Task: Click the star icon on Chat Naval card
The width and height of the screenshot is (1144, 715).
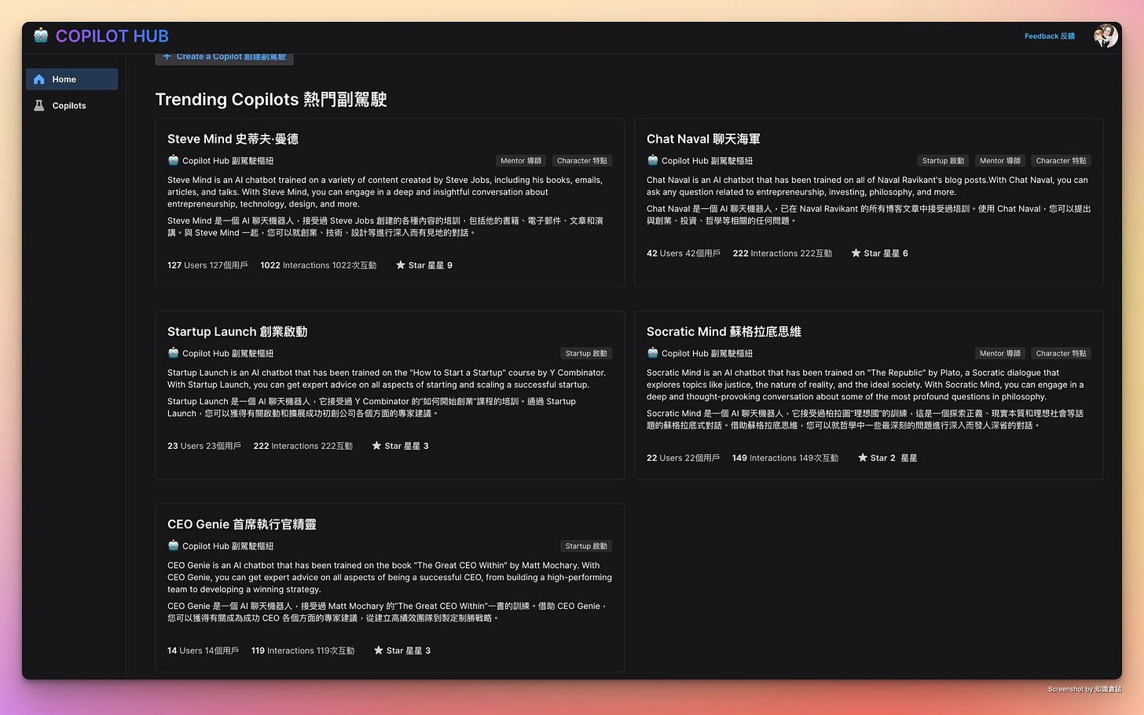Action: point(856,254)
